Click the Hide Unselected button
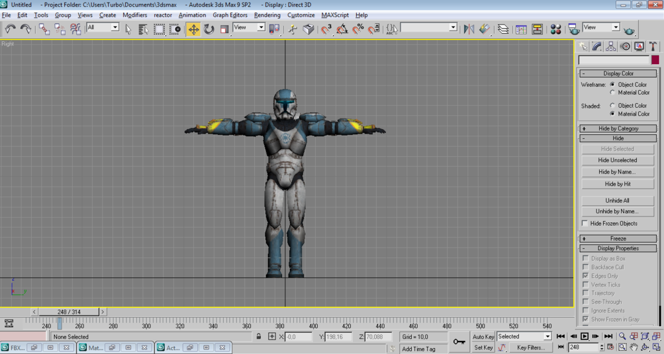The width and height of the screenshot is (664, 354). click(x=617, y=160)
